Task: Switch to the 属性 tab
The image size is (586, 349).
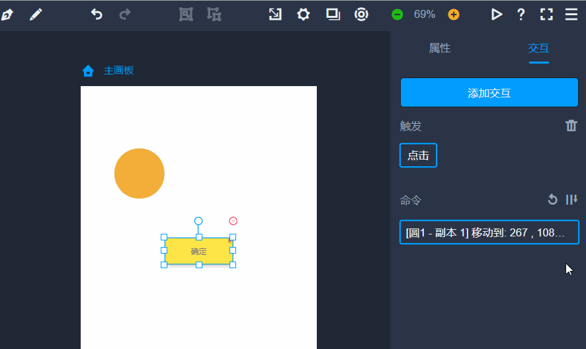Action: (x=440, y=48)
